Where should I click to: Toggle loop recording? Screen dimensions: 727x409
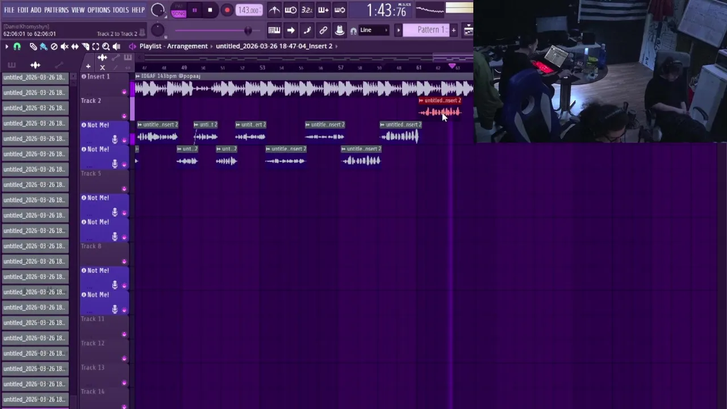pyautogui.click(x=340, y=10)
